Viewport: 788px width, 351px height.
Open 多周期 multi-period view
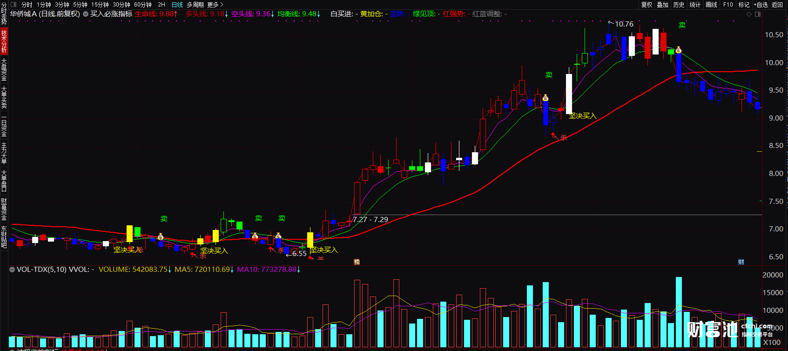click(195, 5)
